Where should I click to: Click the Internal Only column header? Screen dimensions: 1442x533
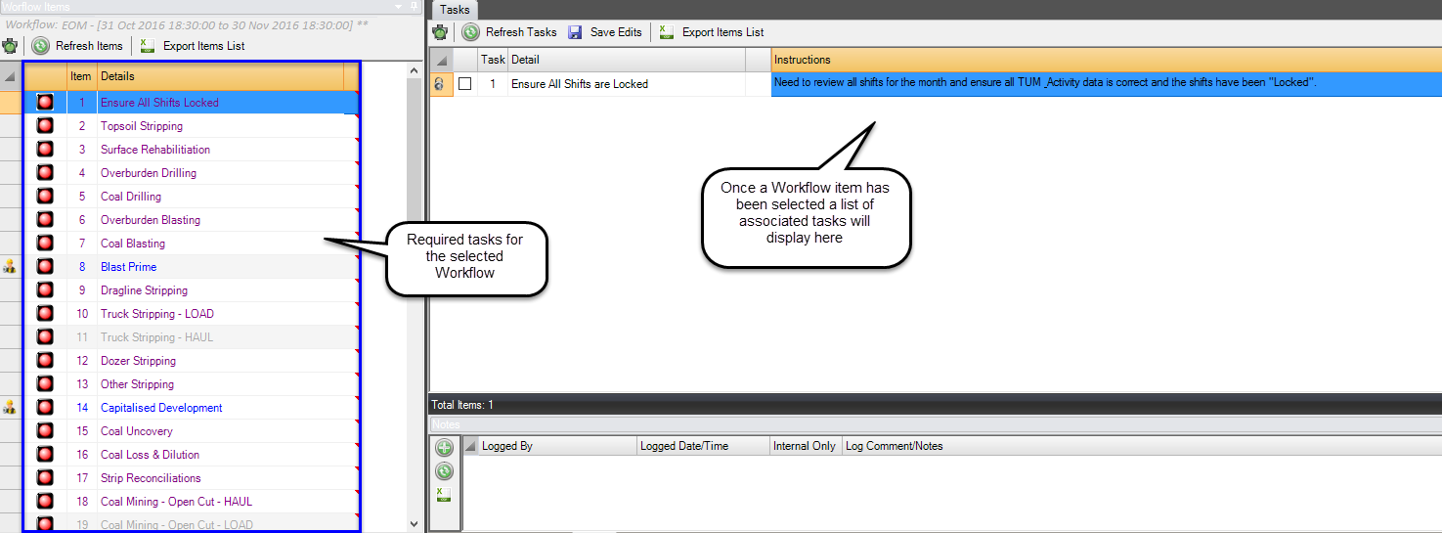pos(806,446)
